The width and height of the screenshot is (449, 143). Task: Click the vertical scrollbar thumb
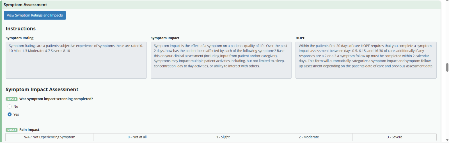447,67
